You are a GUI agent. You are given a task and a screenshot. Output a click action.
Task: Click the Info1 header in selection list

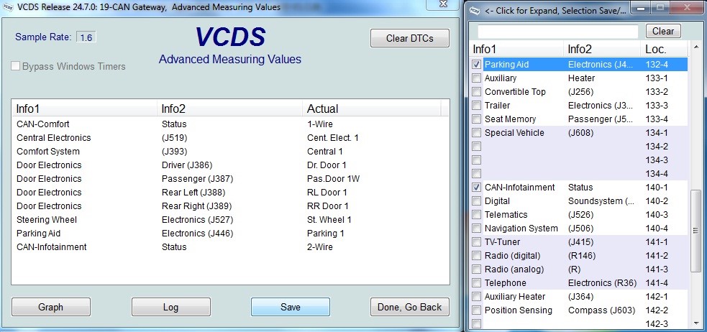tap(517, 49)
